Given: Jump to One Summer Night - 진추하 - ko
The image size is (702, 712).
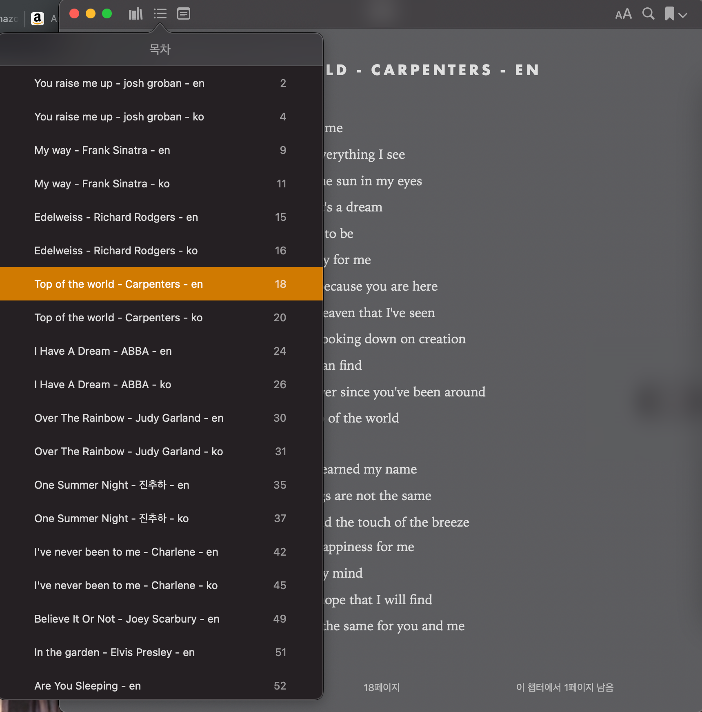Looking at the screenshot, I should tap(161, 518).
